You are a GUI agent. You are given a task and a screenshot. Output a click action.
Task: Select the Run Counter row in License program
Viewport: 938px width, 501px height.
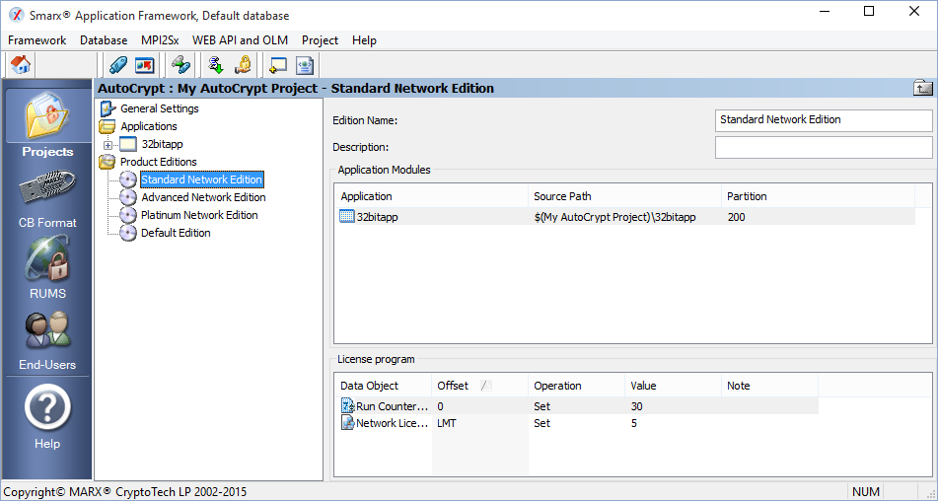click(392, 406)
